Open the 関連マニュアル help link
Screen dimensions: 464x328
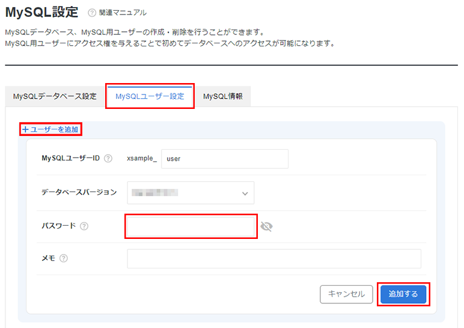pyautogui.click(x=123, y=13)
